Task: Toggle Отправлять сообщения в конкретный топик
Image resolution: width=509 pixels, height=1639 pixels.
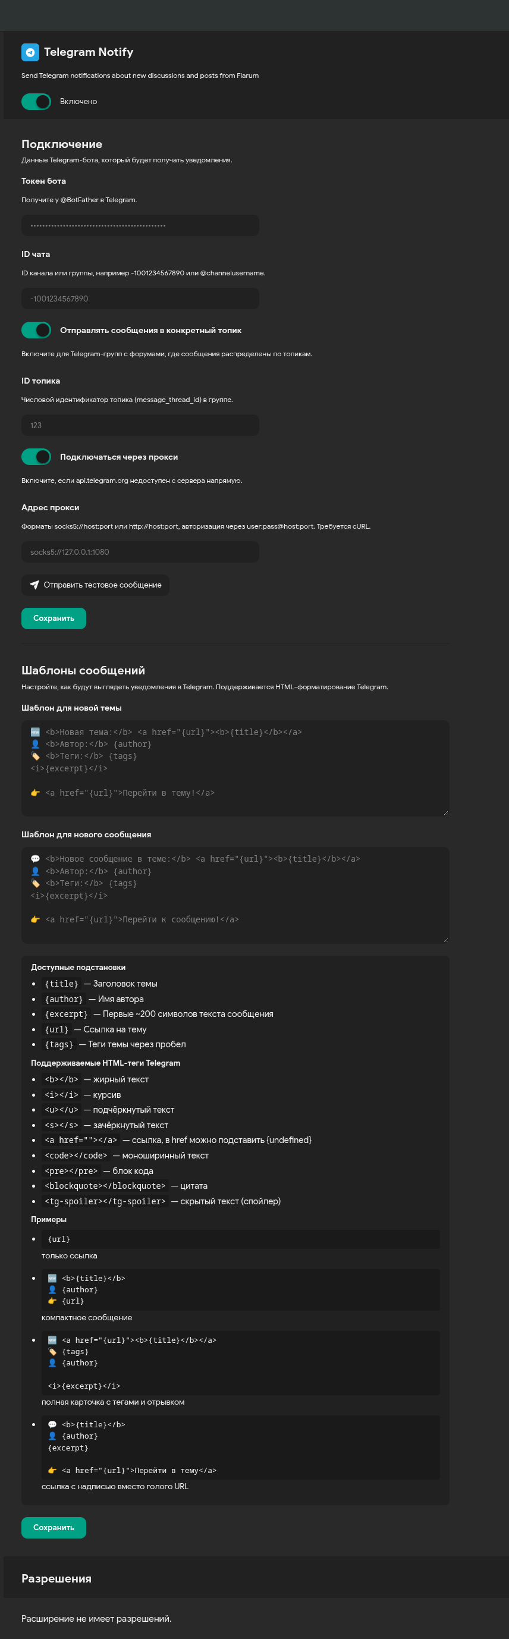Action: tap(36, 330)
